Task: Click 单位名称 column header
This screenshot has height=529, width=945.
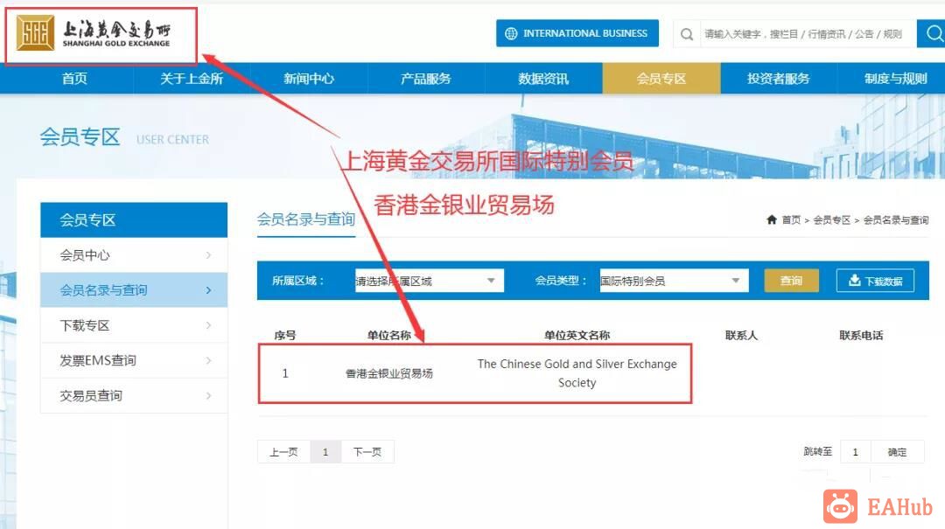Action: [x=389, y=335]
